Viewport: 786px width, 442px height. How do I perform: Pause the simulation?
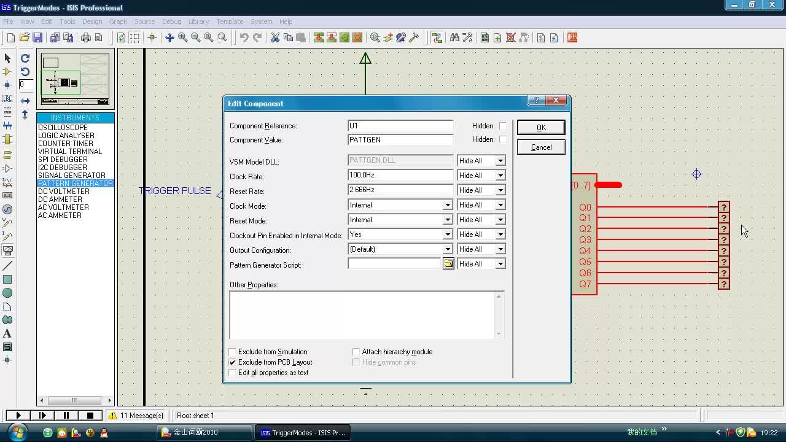[x=66, y=416]
